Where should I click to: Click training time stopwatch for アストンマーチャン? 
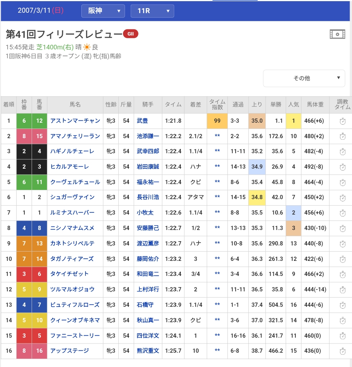coord(342,121)
